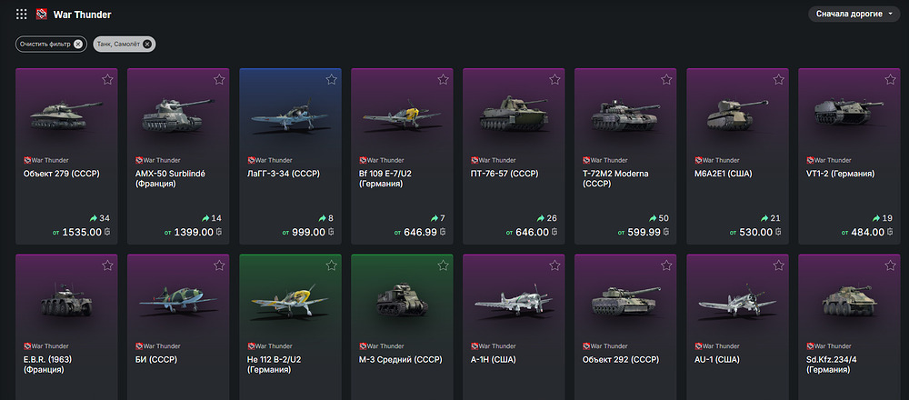The image size is (909, 400).
Task: Click star icon on Sd.Kfz.234/4 card
Action: 890,265
